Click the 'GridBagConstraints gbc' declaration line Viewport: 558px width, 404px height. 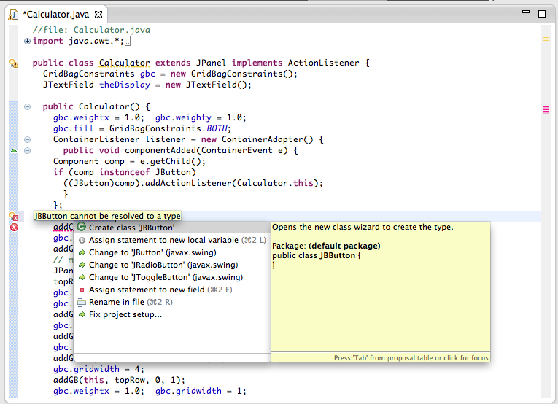(x=170, y=74)
